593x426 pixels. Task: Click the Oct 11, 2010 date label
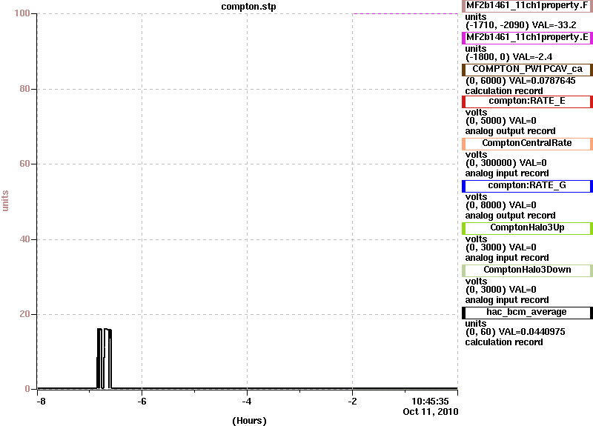[431, 412]
